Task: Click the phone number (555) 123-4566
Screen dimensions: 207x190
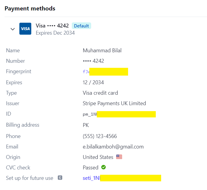Action: [x=100, y=136]
